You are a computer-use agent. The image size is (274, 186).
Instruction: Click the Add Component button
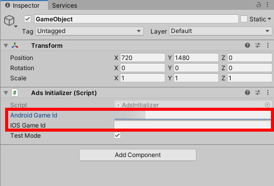click(138, 155)
